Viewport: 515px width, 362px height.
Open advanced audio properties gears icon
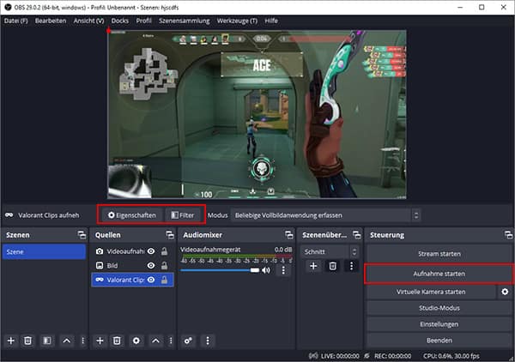click(x=188, y=341)
